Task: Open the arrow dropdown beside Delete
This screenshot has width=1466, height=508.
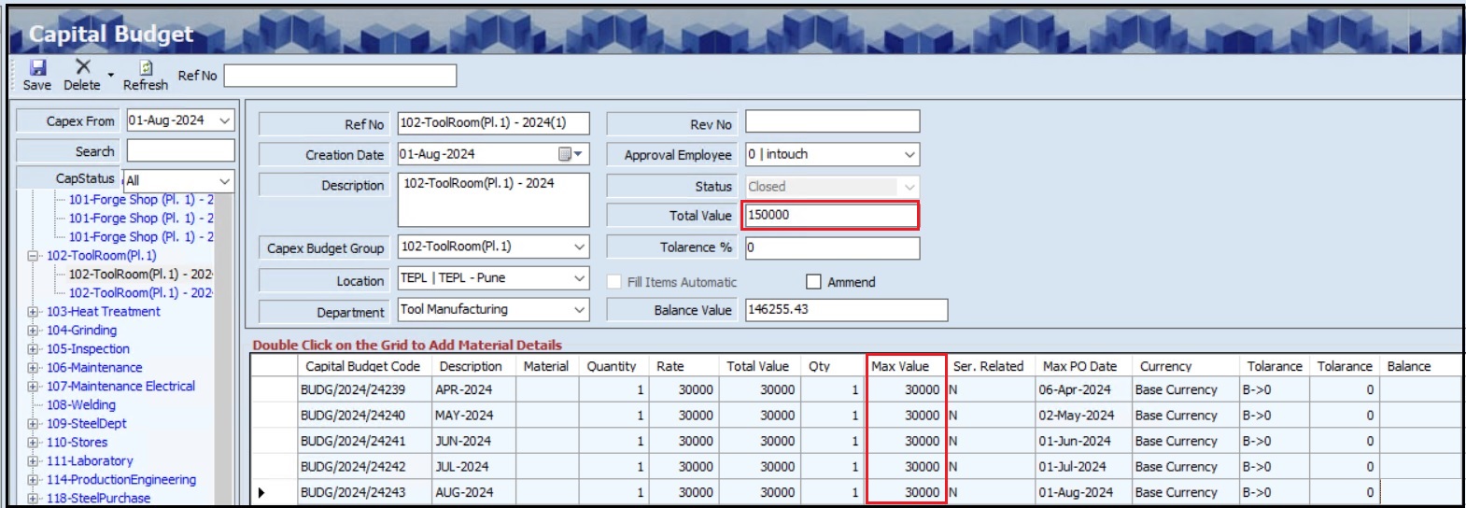Action: 111,75
